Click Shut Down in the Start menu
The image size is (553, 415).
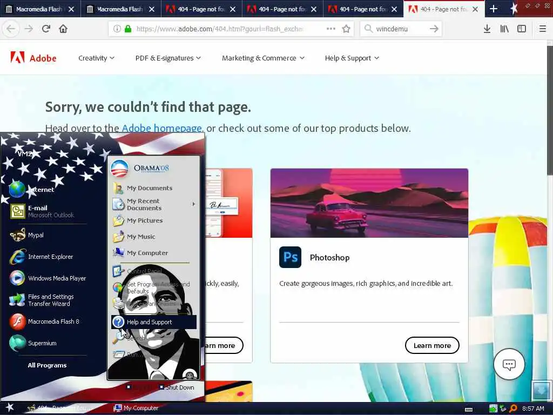tap(177, 387)
